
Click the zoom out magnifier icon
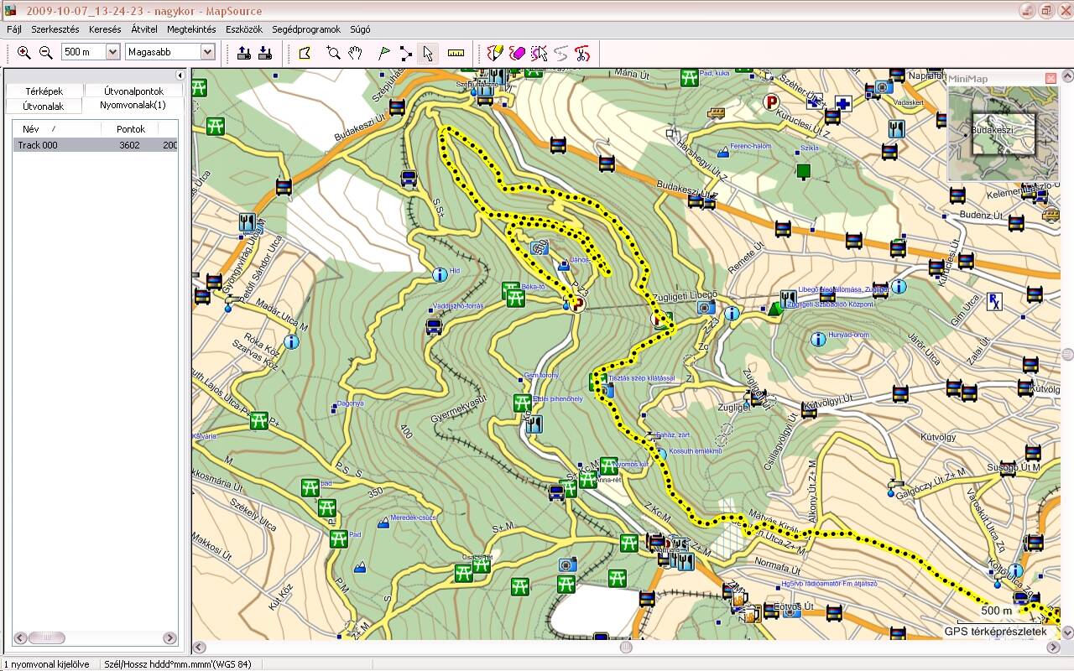pyautogui.click(x=46, y=53)
